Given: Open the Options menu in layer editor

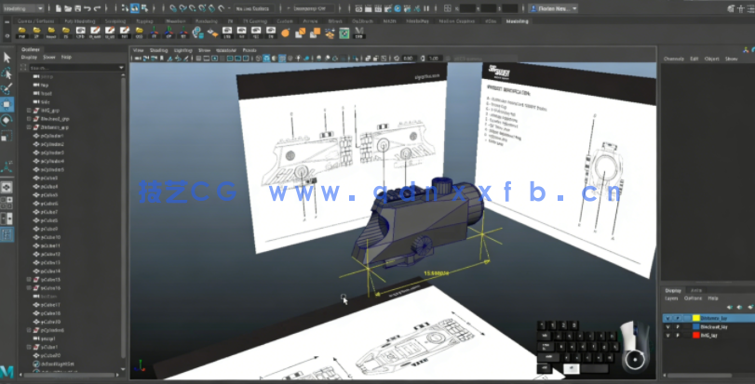Looking at the screenshot, I should [x=694, y=298].
